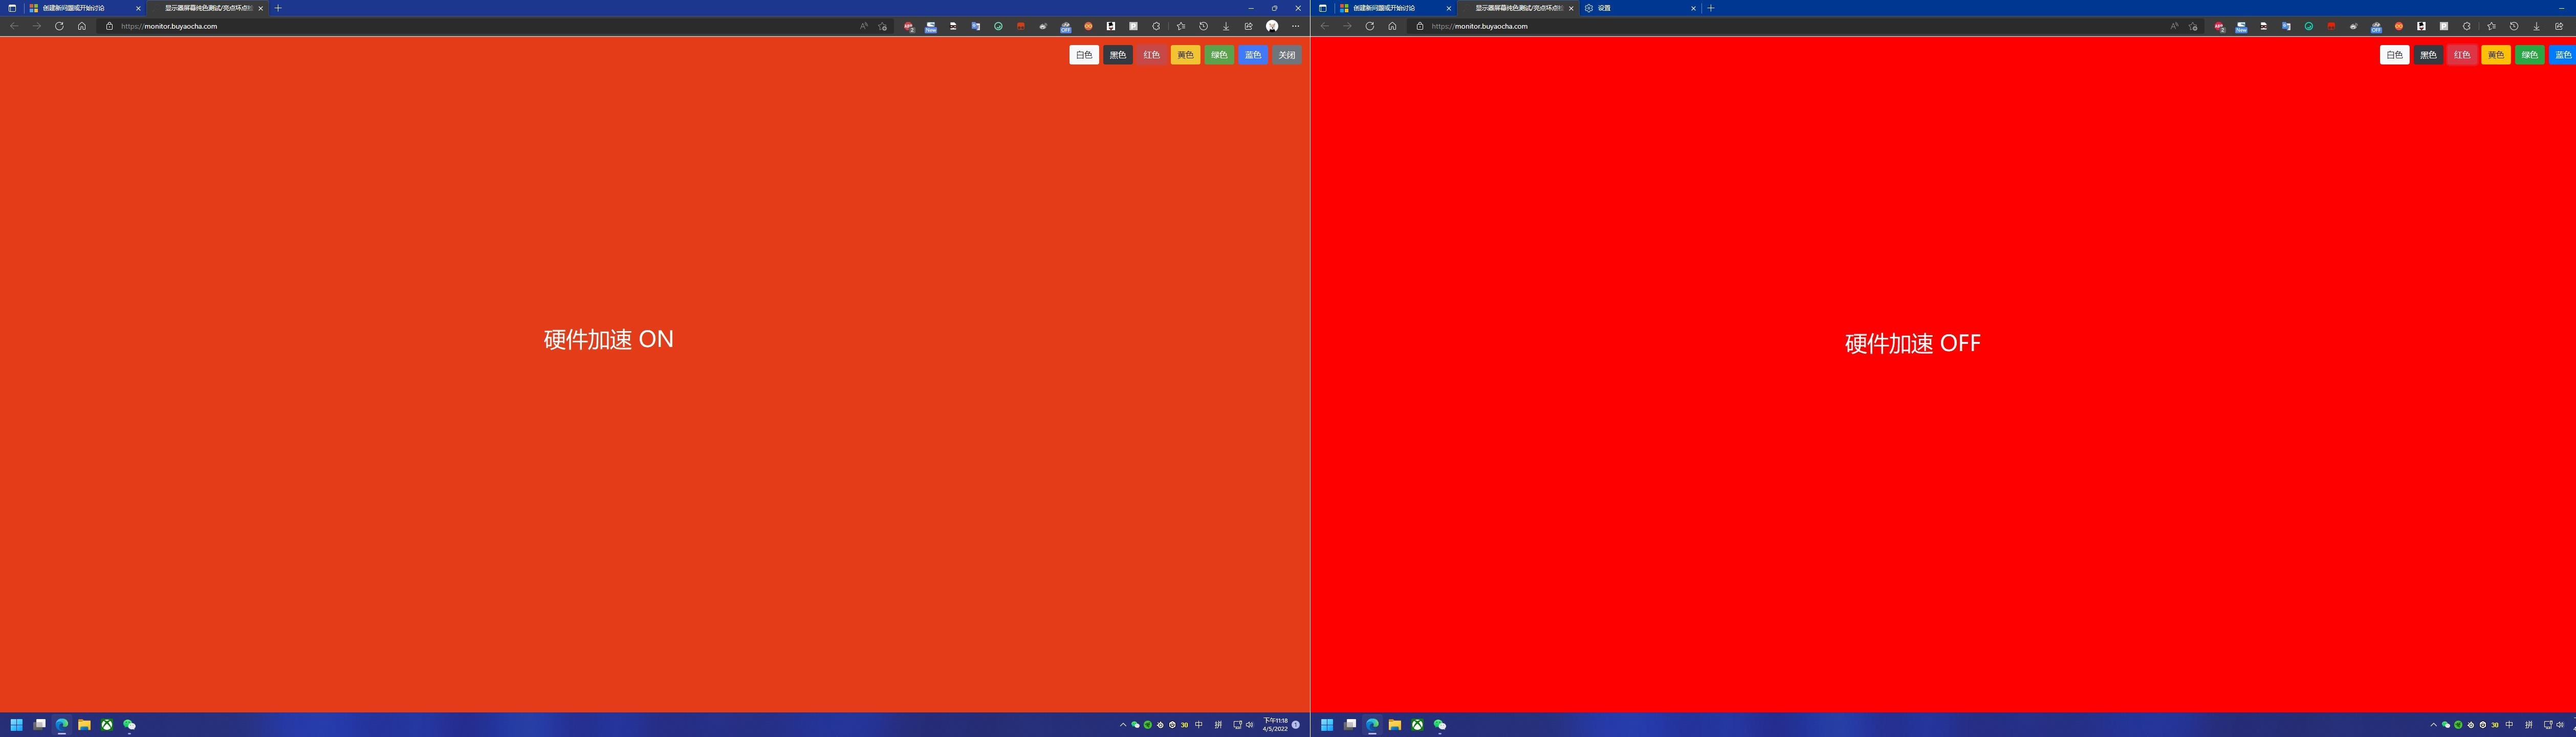The height and width of the screenshot is (737, 2576).
Task: Toggle Chinese/English IME 中 indicator on left taskbar
Action: coord(1199,724)
